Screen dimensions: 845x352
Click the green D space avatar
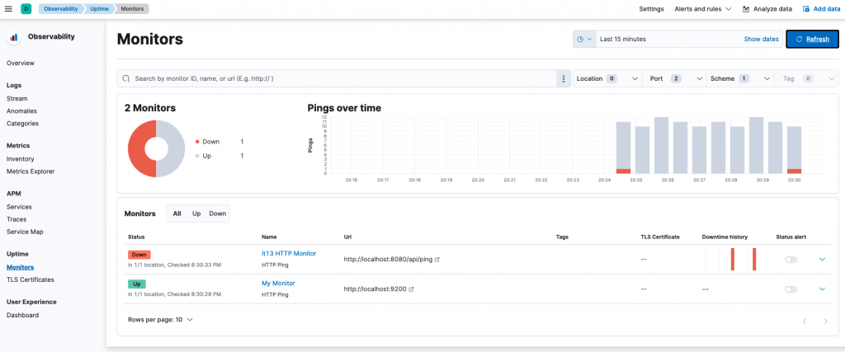click(26, 8)
